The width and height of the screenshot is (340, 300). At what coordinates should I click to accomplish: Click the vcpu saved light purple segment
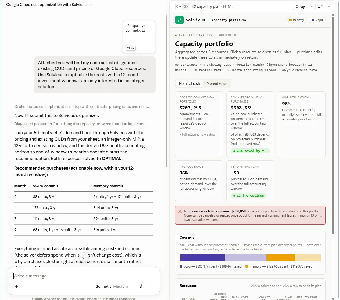click(245, 258)
